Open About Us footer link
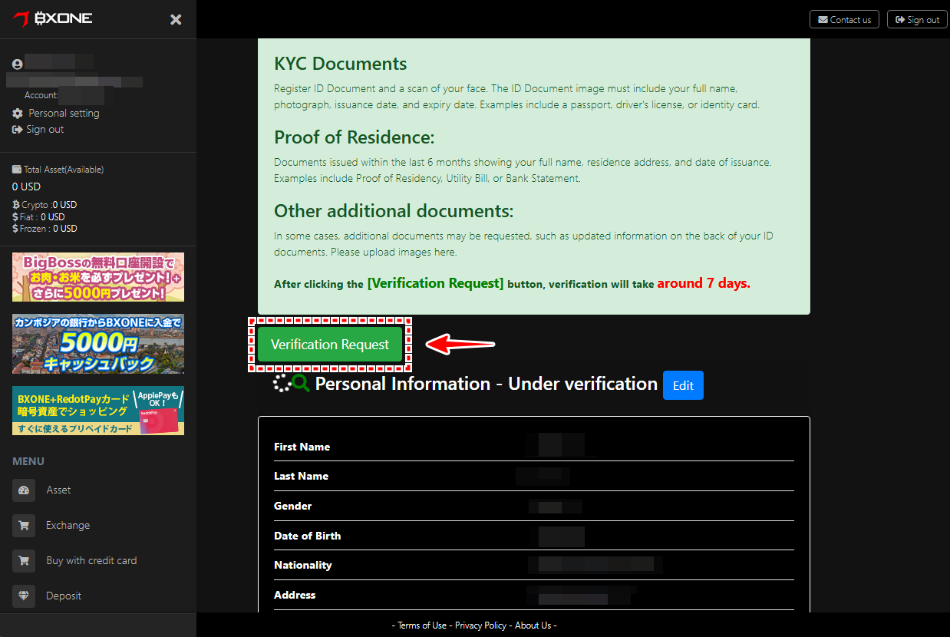 point(533,625)
